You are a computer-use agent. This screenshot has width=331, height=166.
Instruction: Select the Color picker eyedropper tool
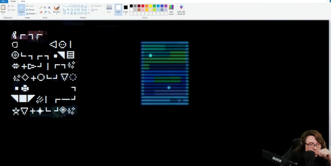(45, 12)
